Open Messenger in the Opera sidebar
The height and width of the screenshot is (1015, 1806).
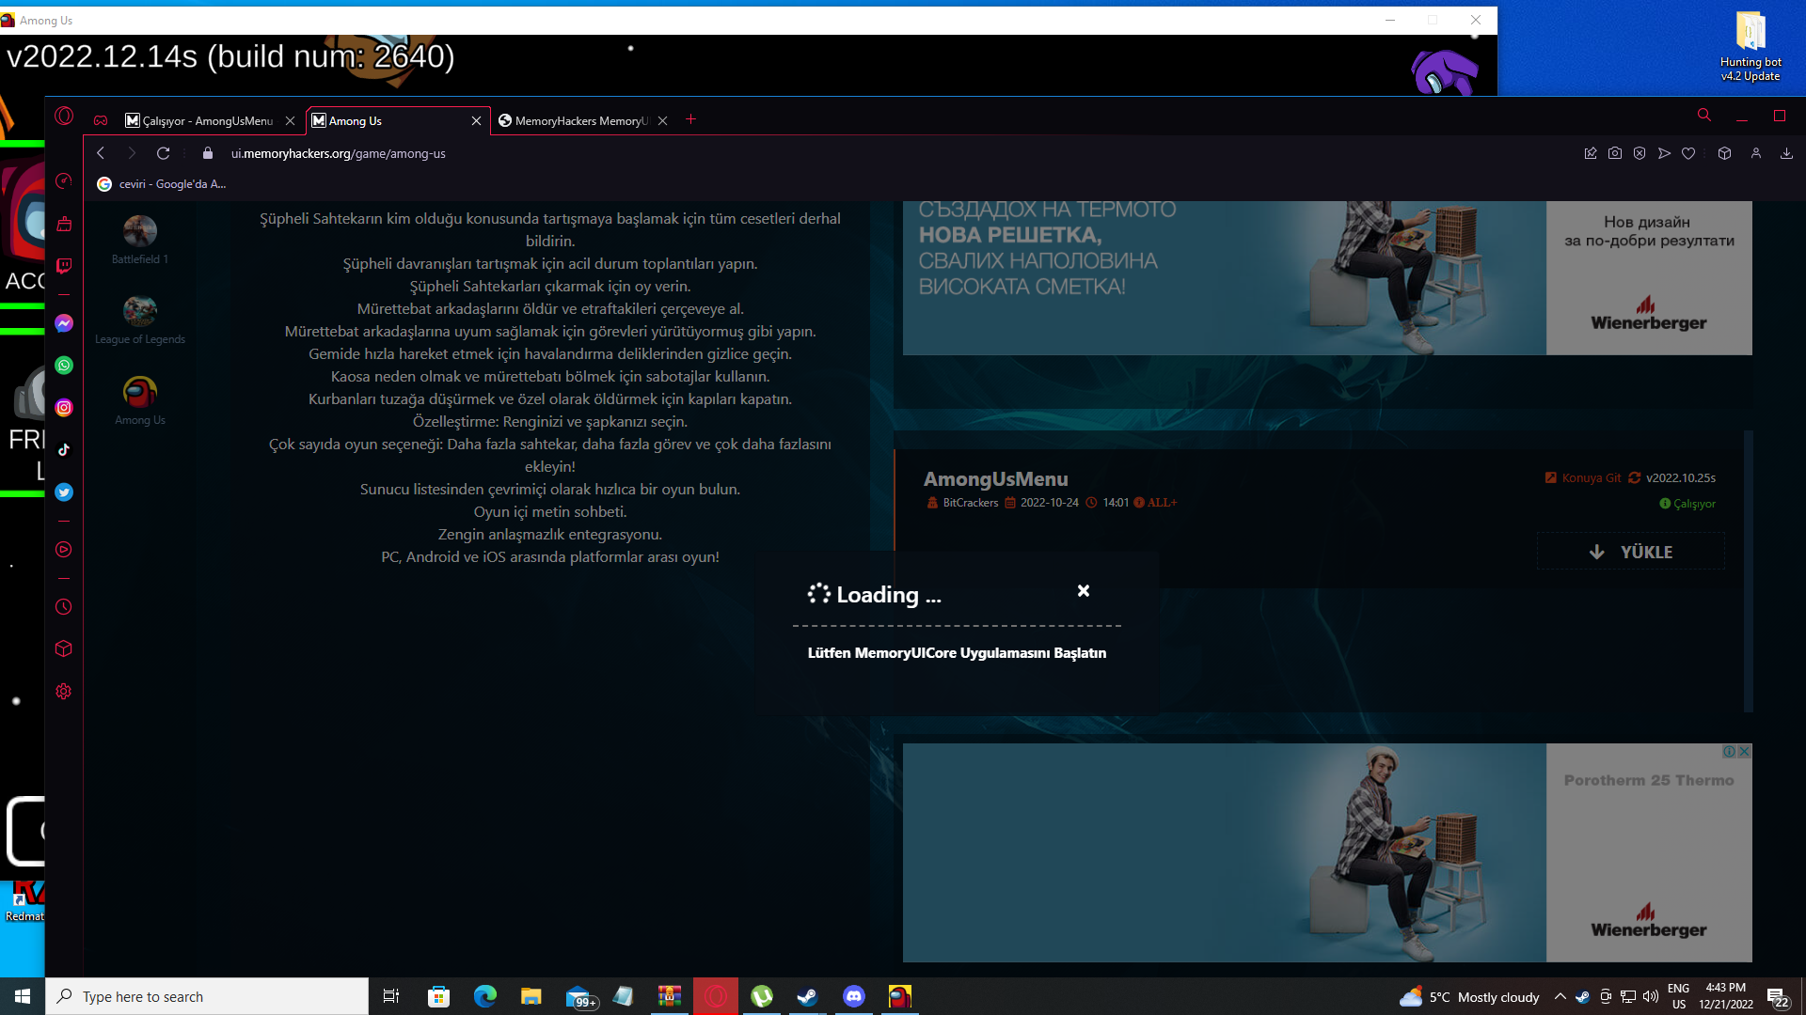tap(64, 323)
